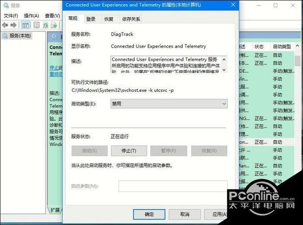Close the properties dialog with the X
Image resolution: width=303 pixels, height=225 pixels.
(233, 4)
